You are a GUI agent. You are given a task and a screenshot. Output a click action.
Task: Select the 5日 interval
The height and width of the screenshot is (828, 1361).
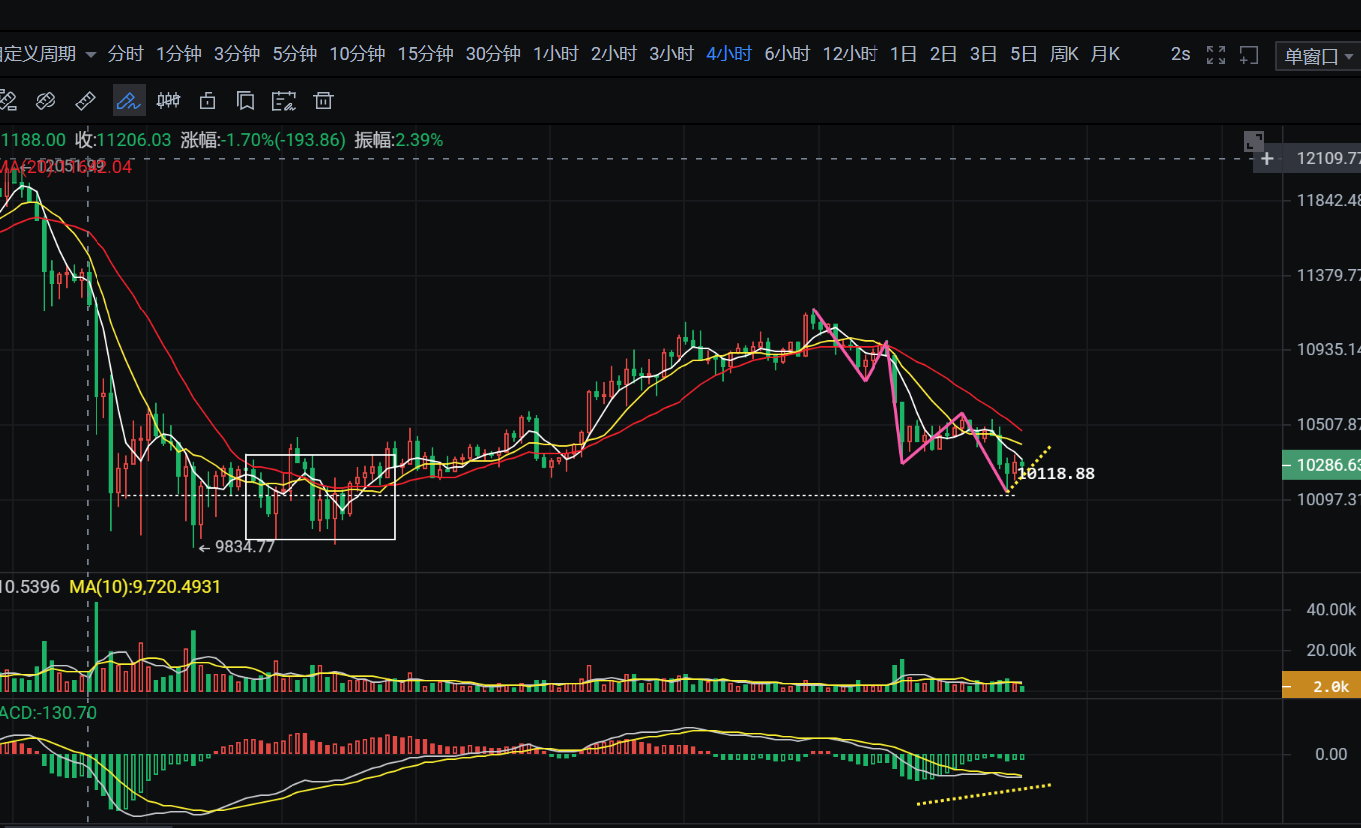point(1023,54)
